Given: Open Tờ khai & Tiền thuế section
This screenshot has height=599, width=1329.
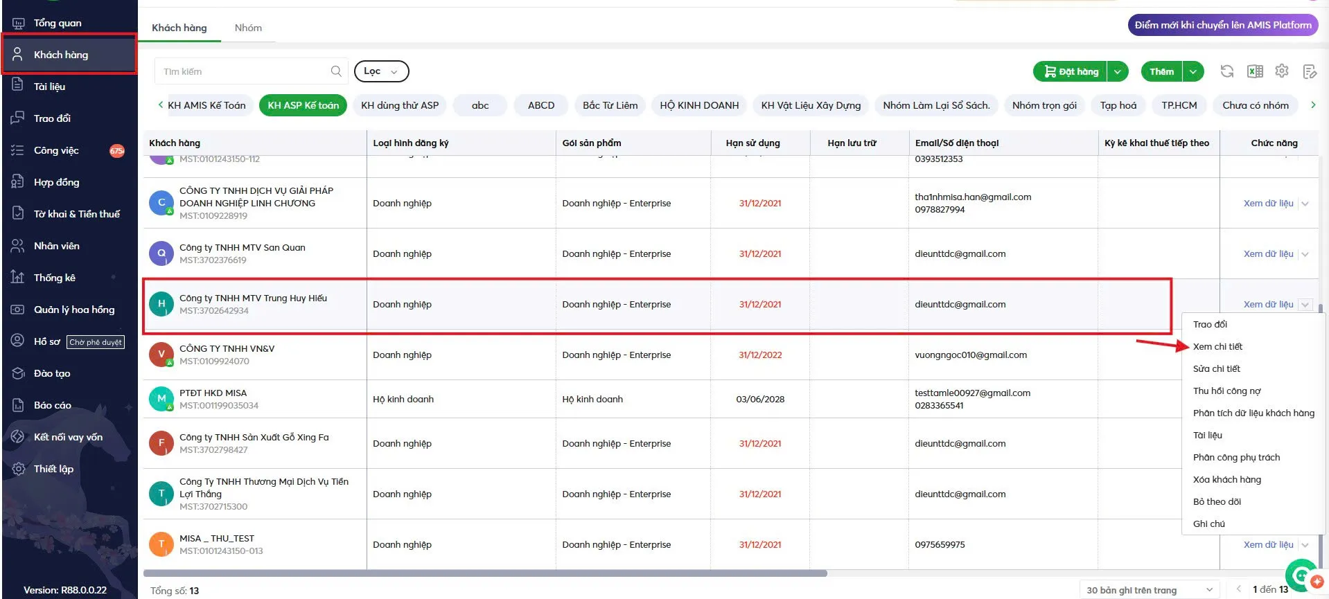Looking at the screenshot, I should click(x=76, y=214).
